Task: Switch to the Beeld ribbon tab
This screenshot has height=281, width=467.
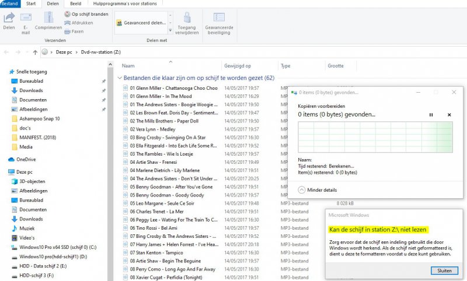Action: [x=76, y=3]
